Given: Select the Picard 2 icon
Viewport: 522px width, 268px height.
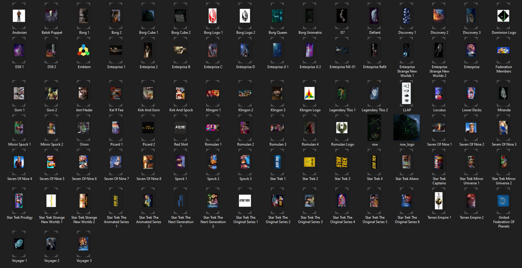Looking at the screenshot, I should pos(148,128).
